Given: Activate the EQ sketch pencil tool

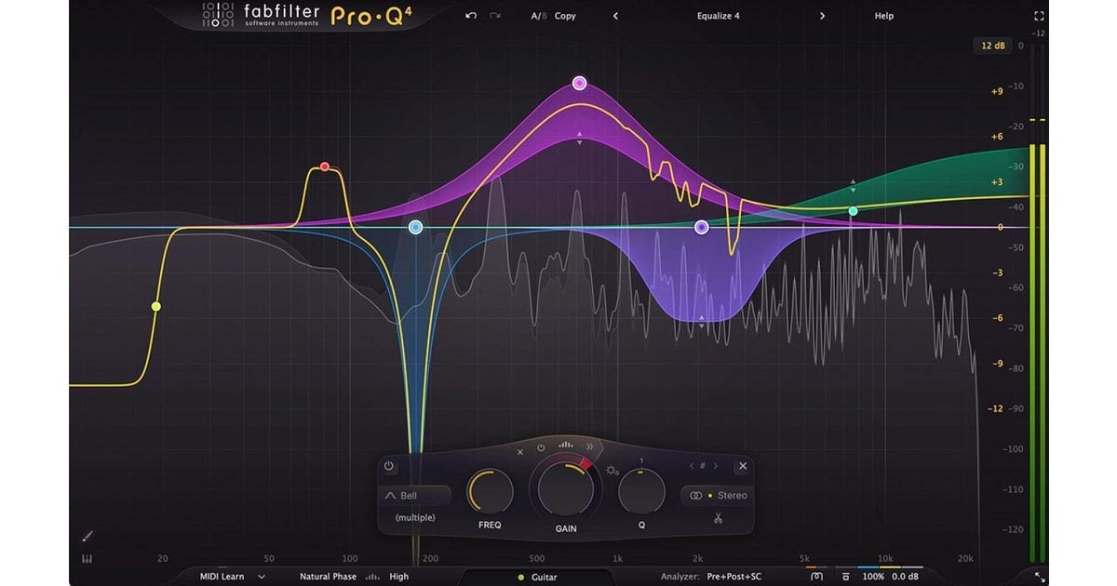Looking at the screenshot, I should tap(88, 536).
